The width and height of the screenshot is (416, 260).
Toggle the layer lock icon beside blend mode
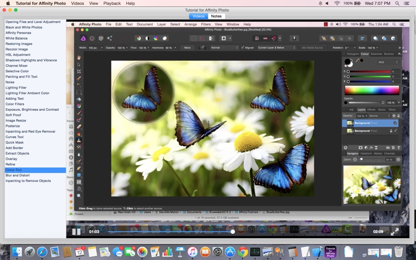click(398, 116)
